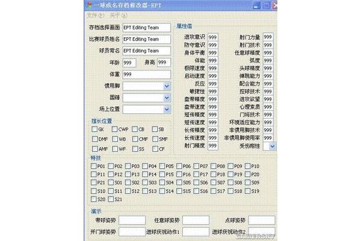This screenshot has width=361, height=241.
Task: Check the SS position checkbox
Action: (135, 149)
